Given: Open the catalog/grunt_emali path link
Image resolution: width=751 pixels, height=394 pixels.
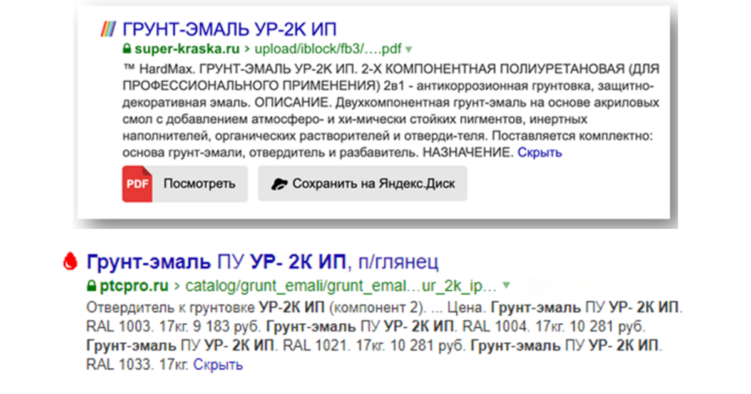Looking at the screenshot, I should click(x=340, y=286).
